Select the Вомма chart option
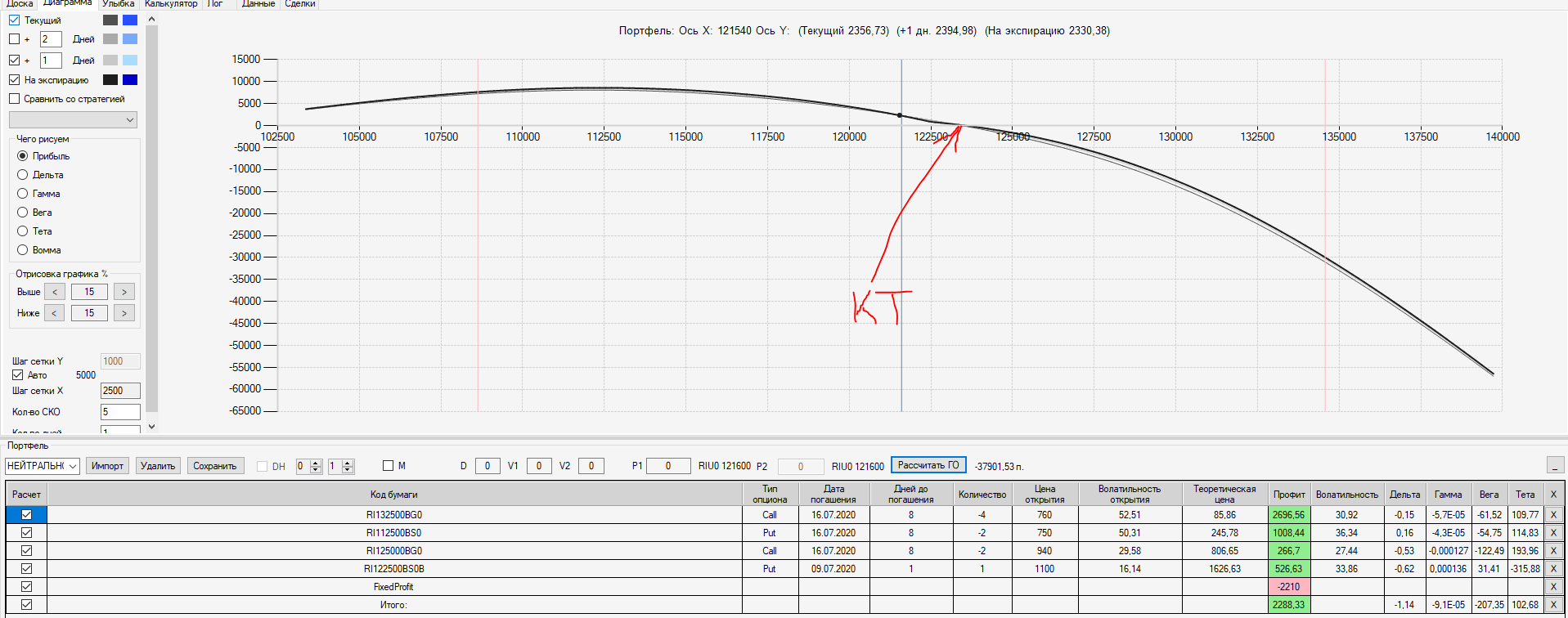This screenshot has height=618, width=1568. 23,250
